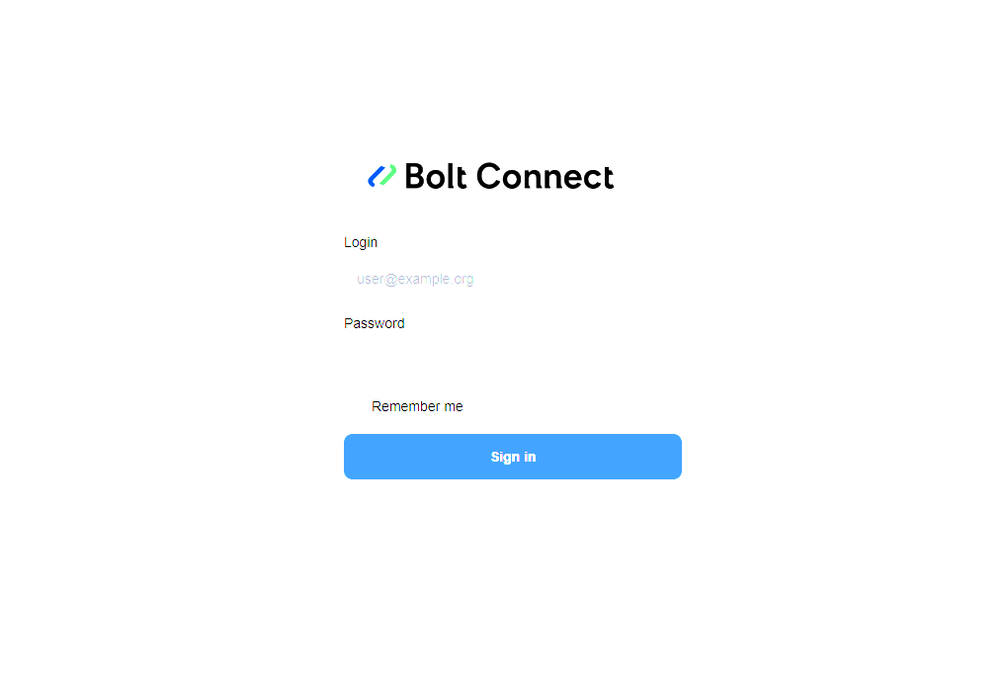The height and width of the screenshot is (683, 1008).
Task: Select the green stroke of the logo
Action: [388, 175]
